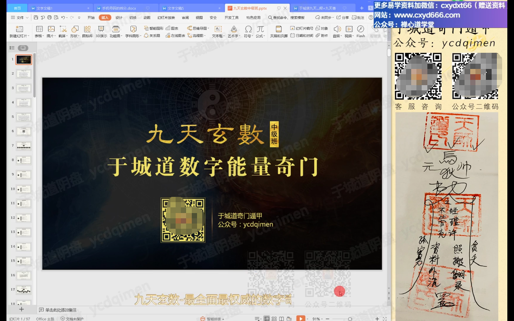Switch to normal view in status bar
This screenshot has width=514, height=321.
(267, 318)
